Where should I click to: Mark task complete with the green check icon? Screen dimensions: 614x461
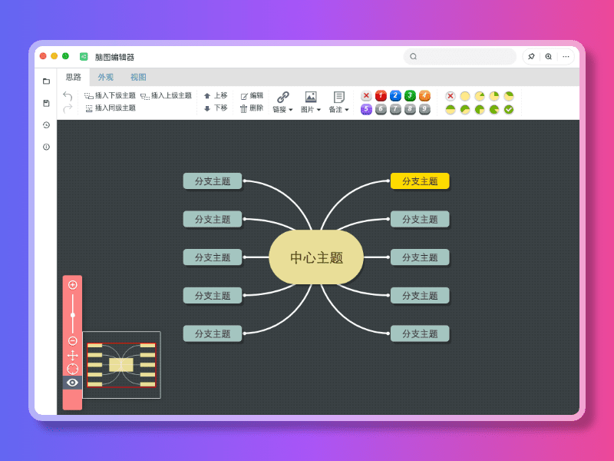[x=509, y=109]
